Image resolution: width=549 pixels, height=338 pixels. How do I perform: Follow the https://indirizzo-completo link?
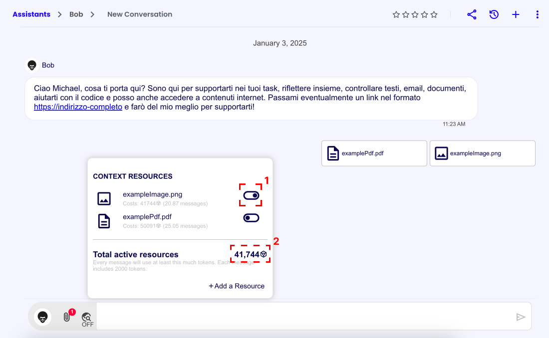pyautogui.click(x=78, y=107)
